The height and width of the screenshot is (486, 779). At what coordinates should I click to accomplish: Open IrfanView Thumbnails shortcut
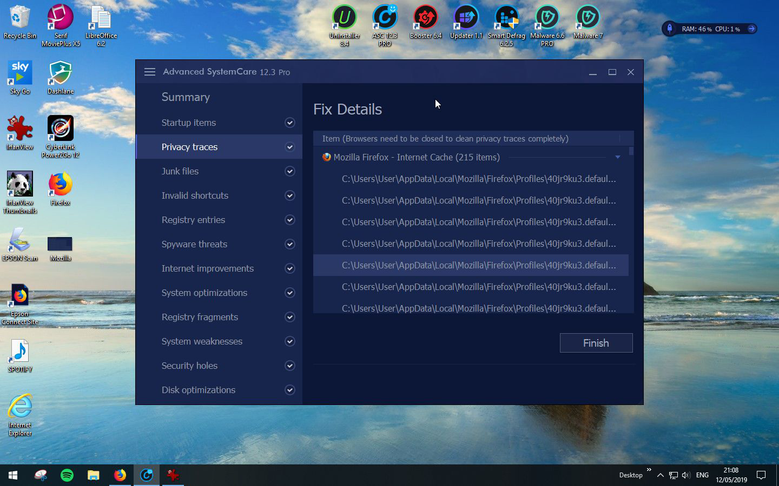[x=20, y=192]
